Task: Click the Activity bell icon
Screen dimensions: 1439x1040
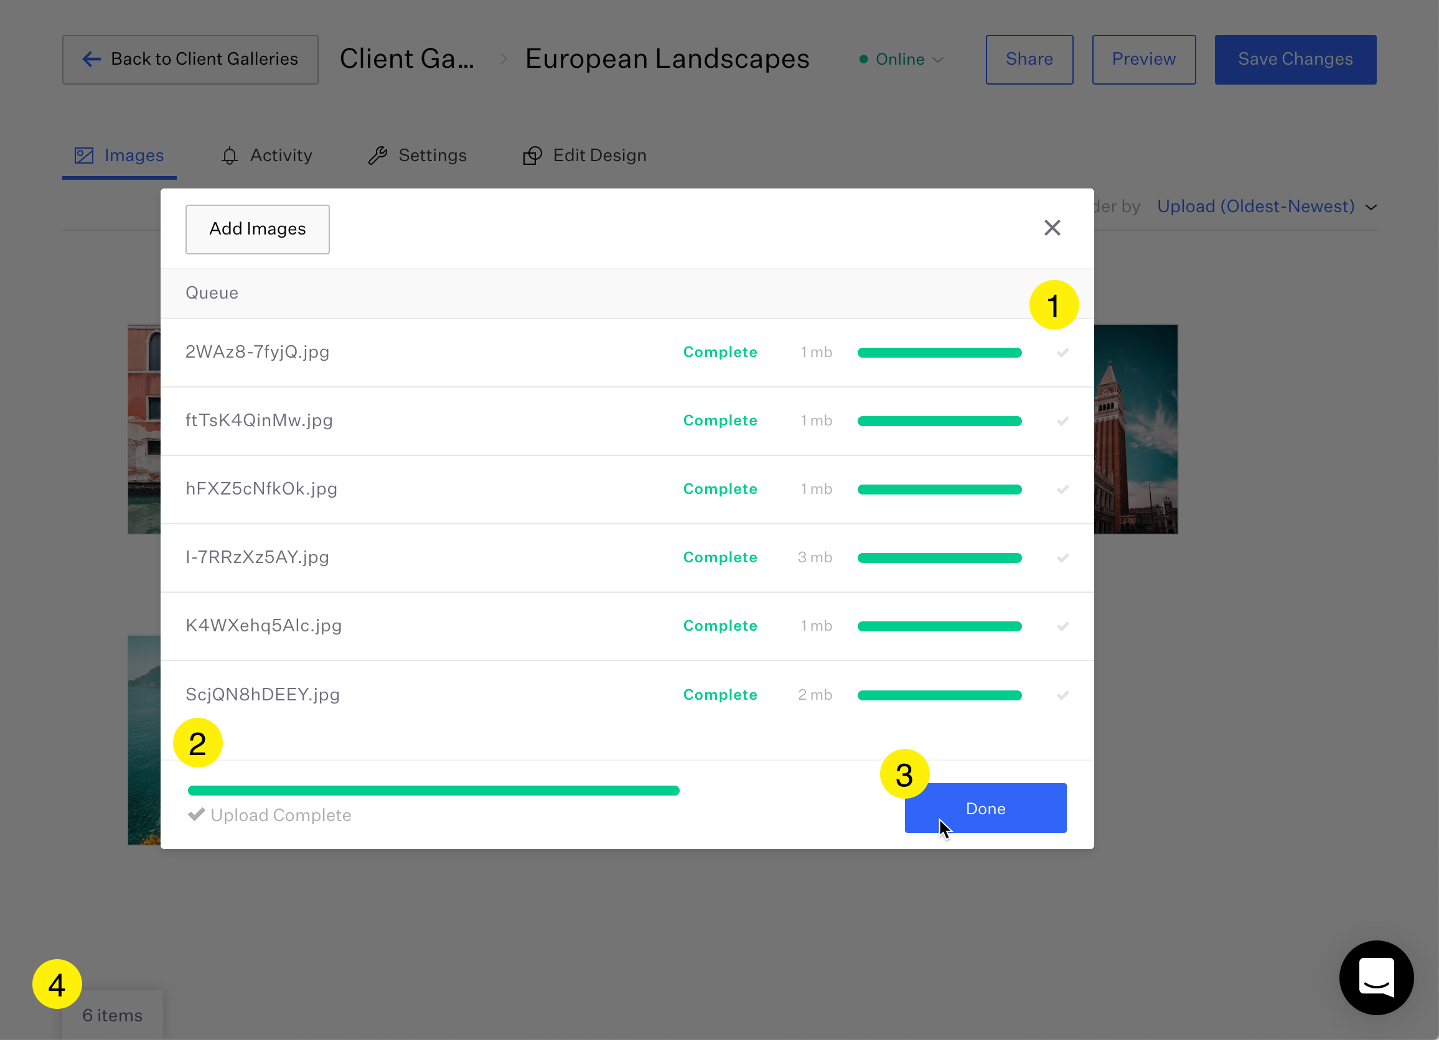Action: pyautogui.click(x=230, y=156)
